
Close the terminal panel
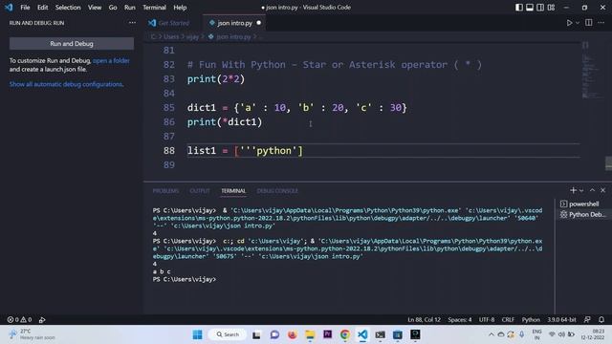(x=602, y=190)
